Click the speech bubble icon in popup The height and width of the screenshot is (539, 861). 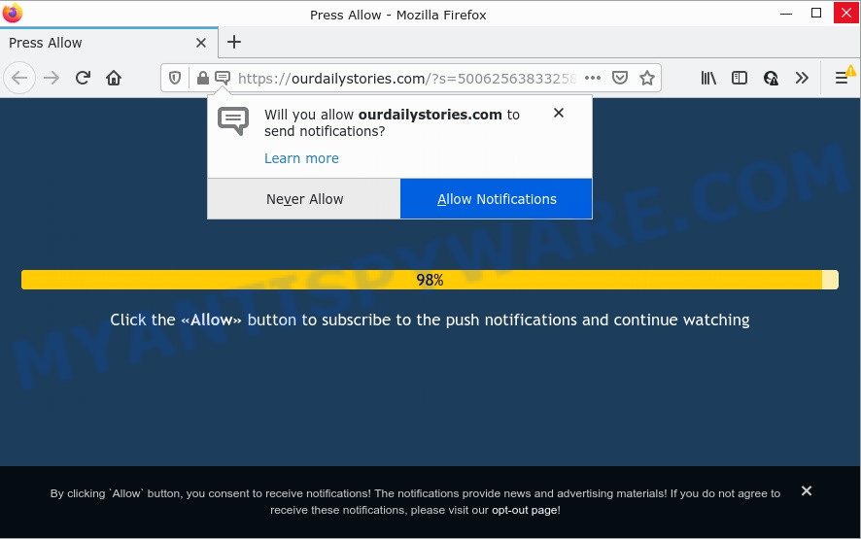233,120
